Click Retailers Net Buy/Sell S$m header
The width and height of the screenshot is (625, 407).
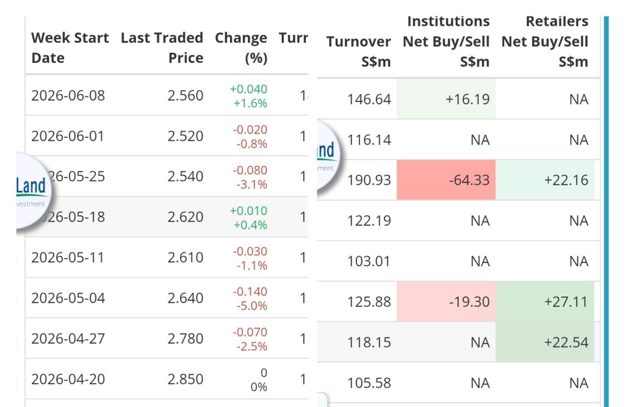pyautogui.click(x=544, y=41)
